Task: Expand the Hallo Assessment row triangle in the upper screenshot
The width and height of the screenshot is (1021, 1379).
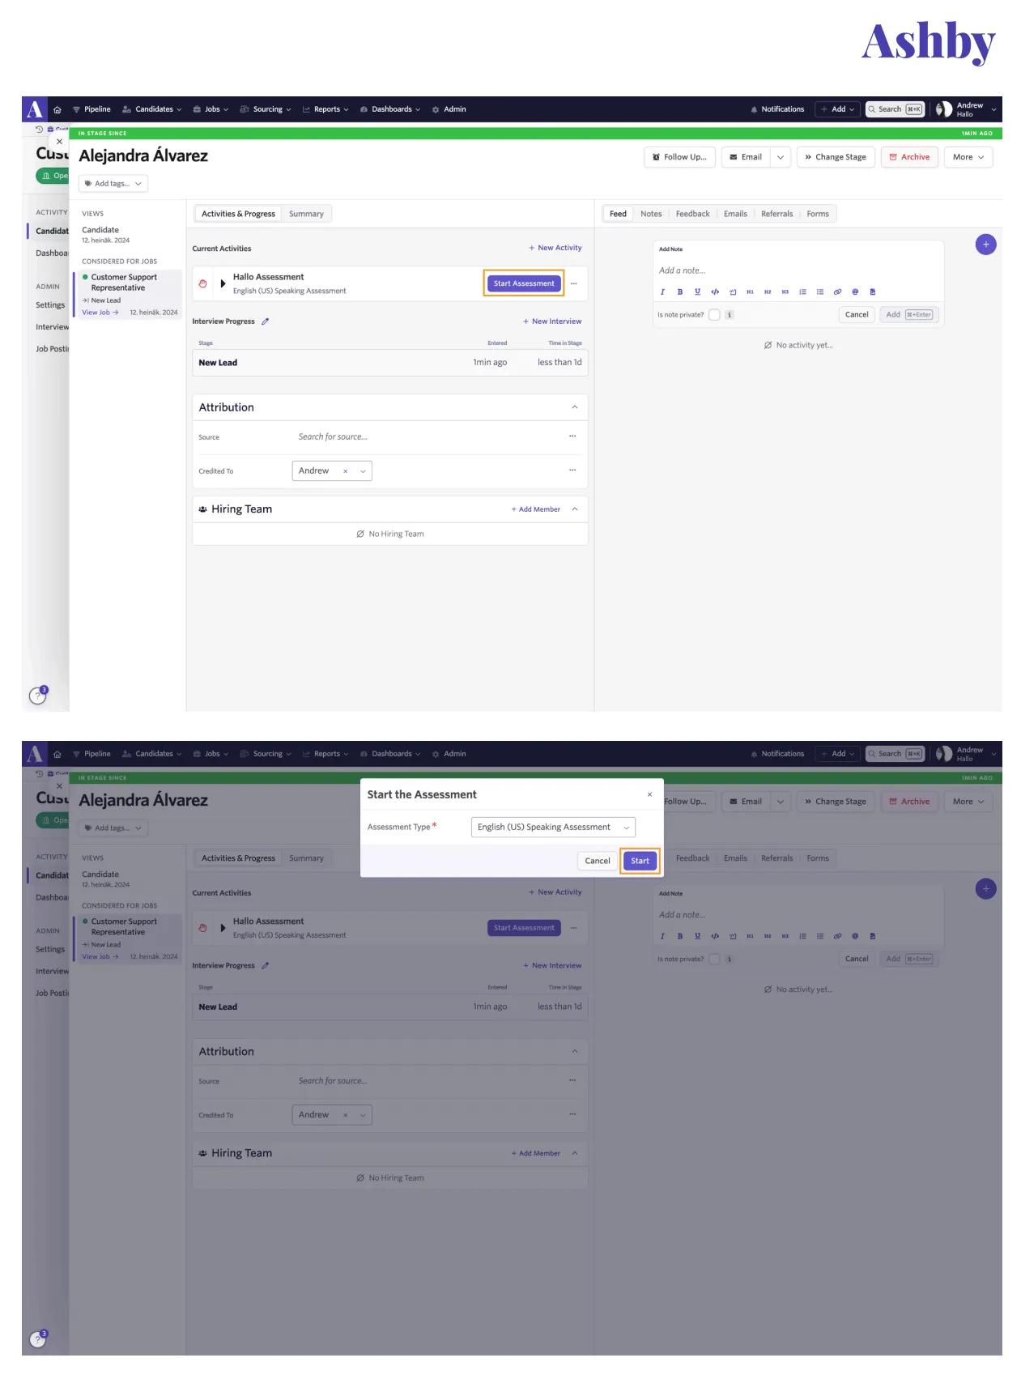Action: coord(223,284)
